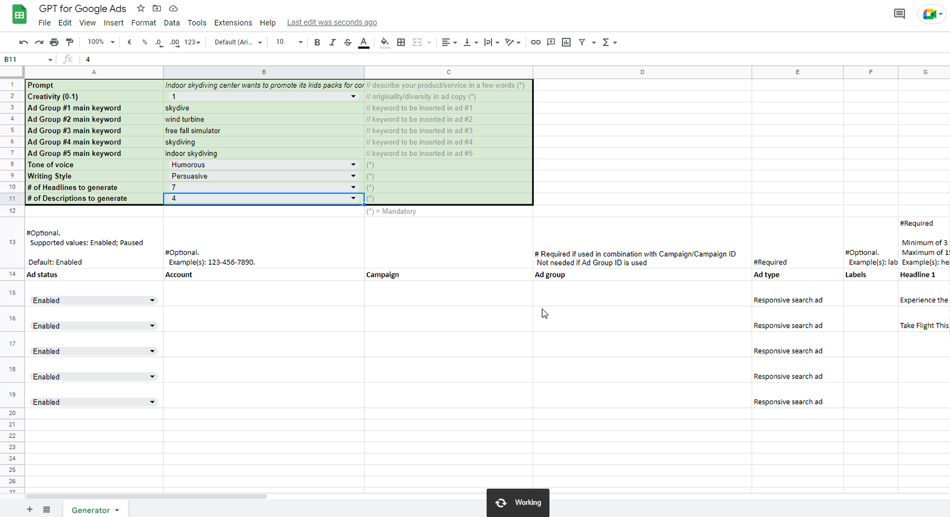Expand the Descriptions to generate dropdown
Screen dimensions: 950x517
(353, 198)
